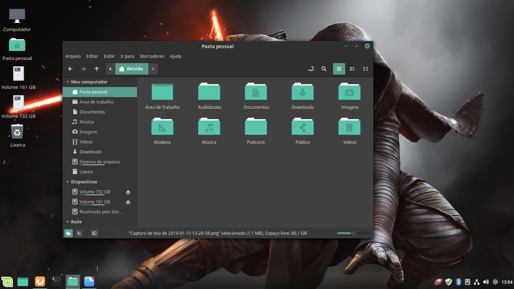Open the Ajuda menu
This screenshot has height=289, width=514.
(x=175, y=56)
